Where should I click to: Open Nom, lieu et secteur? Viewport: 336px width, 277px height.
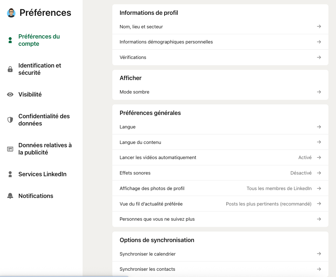pyautogui.click(x=141, y=27)
